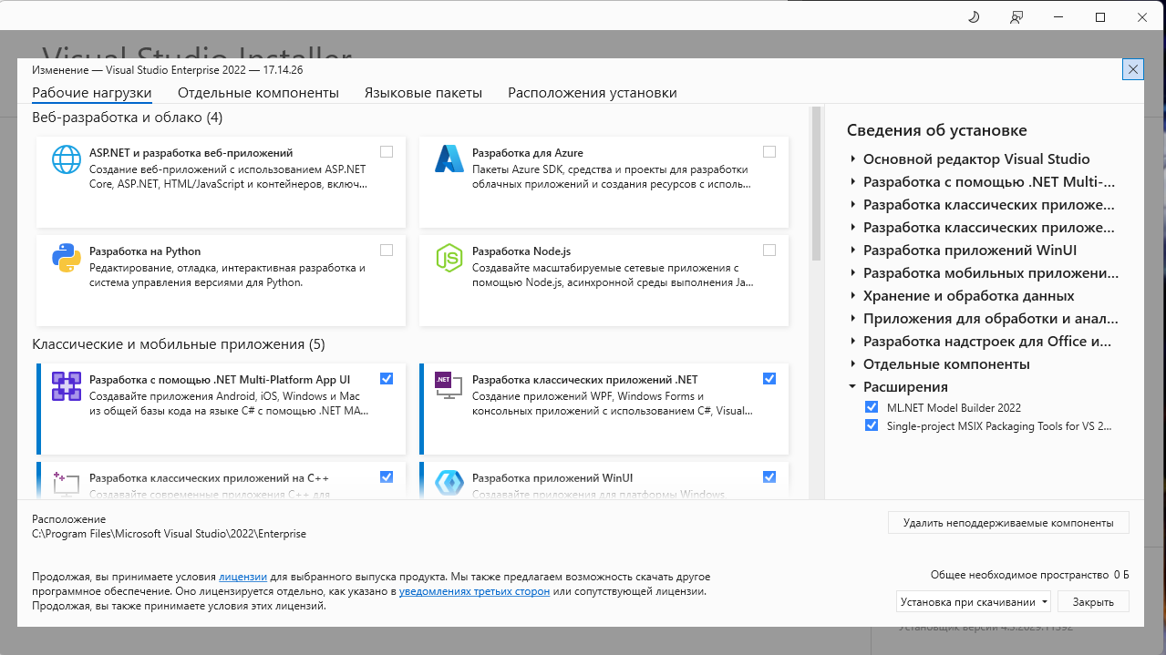Click the WinUI application development icon

[449, 483]
